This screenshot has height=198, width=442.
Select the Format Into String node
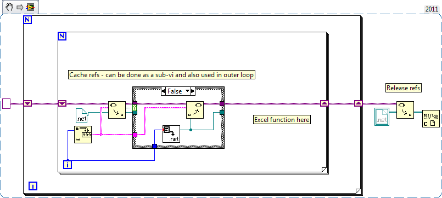click(83, 135)
